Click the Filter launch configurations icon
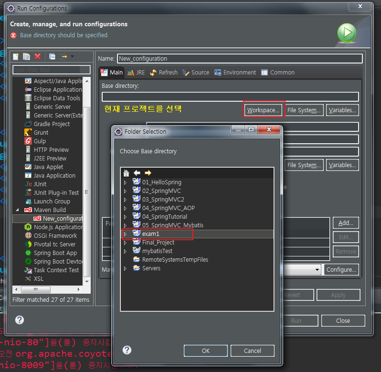The image size is (381, 372). [63, 57]
